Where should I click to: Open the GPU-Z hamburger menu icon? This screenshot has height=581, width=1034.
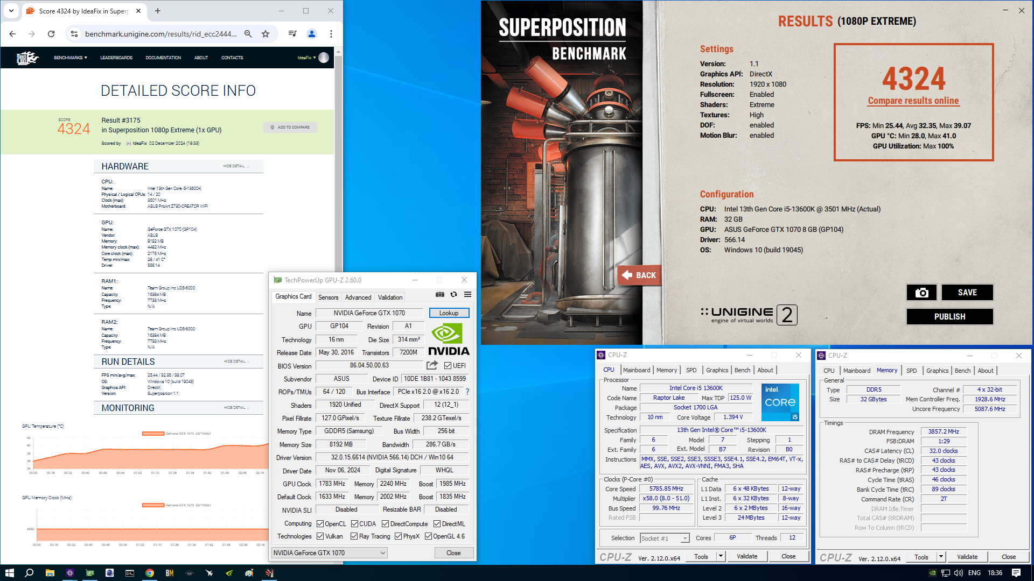click(x=467, y=295)
